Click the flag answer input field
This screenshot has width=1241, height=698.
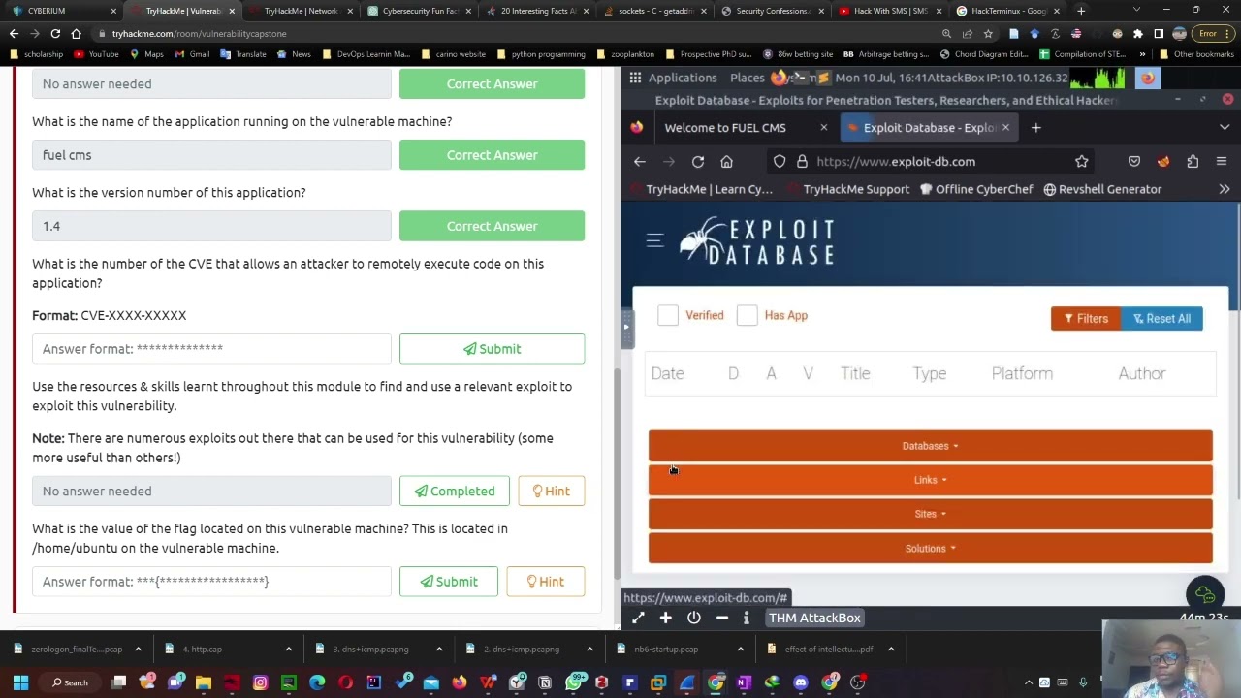tap(211, 582)
